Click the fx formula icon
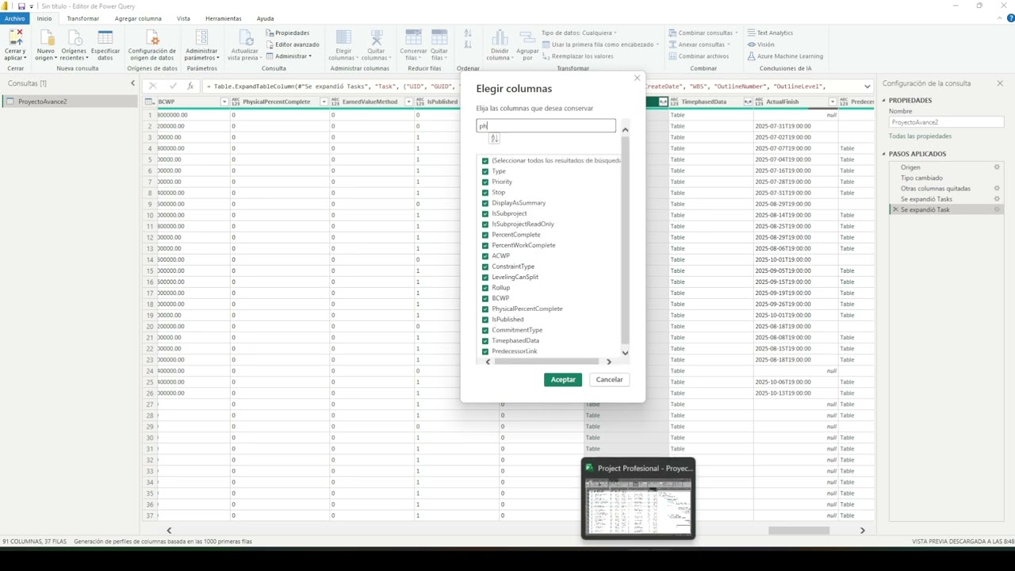The width and height of the screenshot is (1015, 571). pyautogui.click(x=190, y=86)
